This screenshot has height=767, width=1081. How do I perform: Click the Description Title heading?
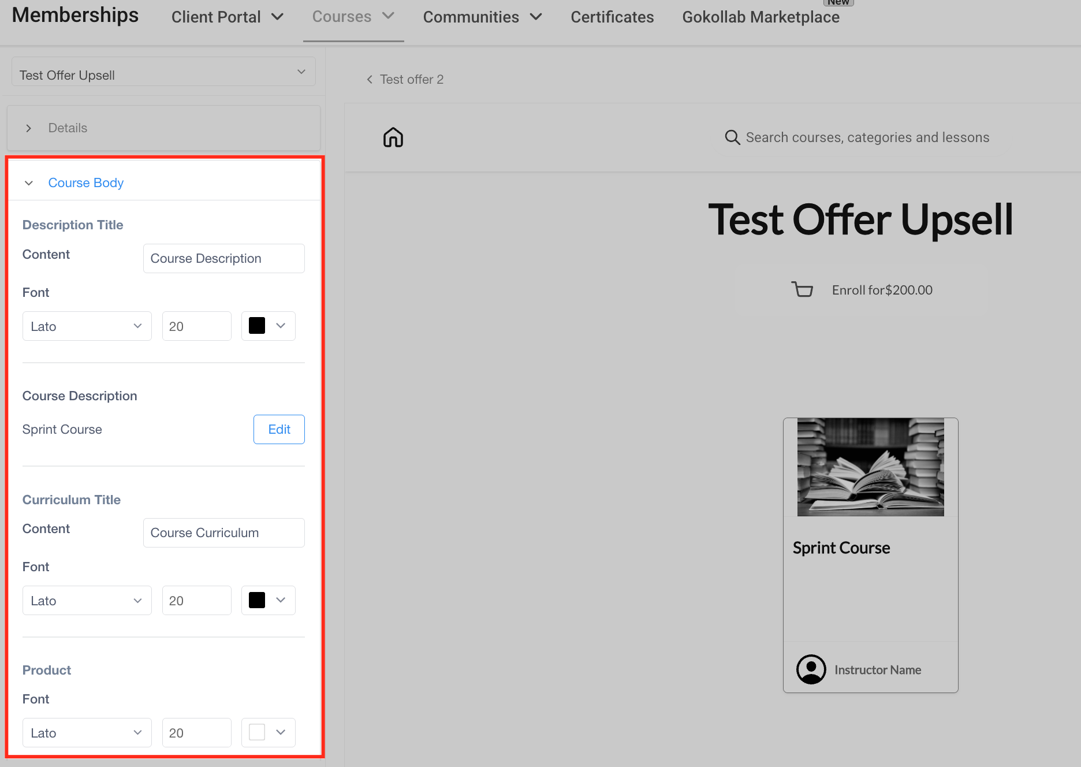pyautogui.click(x=73, y=225)
